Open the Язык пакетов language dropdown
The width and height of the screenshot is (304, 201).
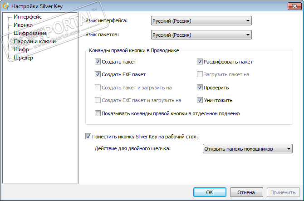pyautogui.click(x=201, y=35)
